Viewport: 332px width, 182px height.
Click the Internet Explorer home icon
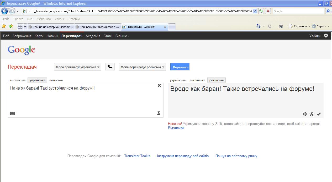(x=259, y=26)
